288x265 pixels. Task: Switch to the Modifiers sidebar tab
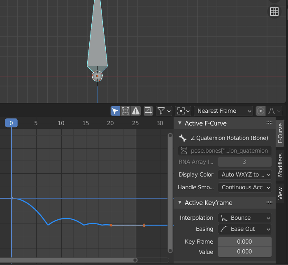pos(280,165)
